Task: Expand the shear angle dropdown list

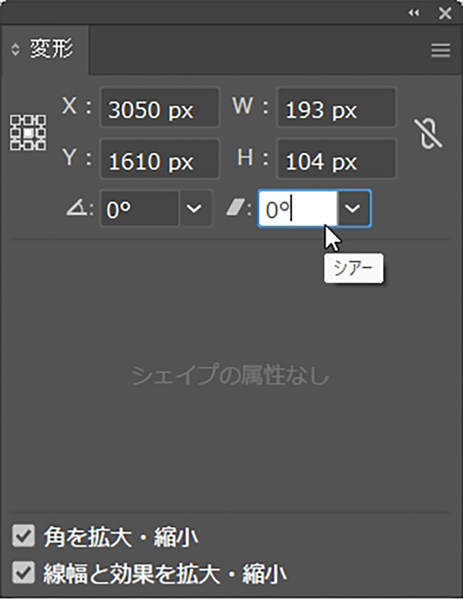Action: [354, 209]
